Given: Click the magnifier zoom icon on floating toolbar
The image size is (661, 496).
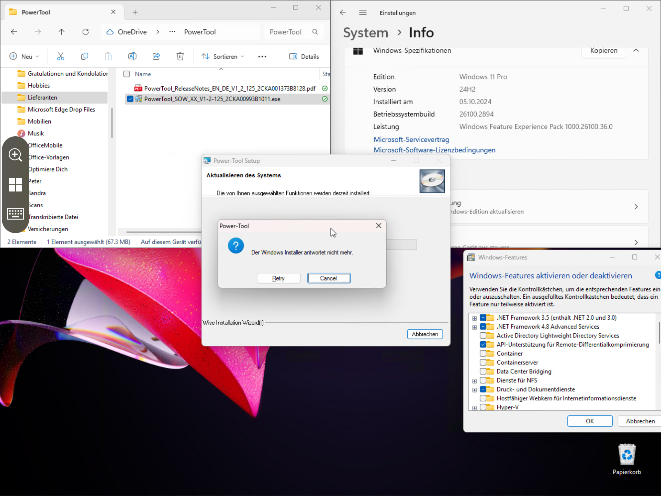Looking at the screenshot, I should [15, 155].
